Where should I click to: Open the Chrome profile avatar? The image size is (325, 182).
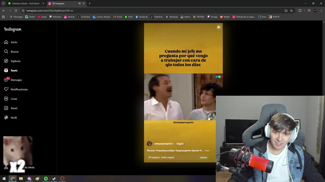click(x=315, y=11)
